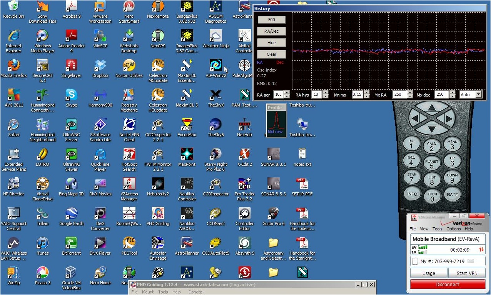This screenshot has height=295, width=491.
Task: Increase the RA hys value with up arrow
Action: click(x=325, y=93)
